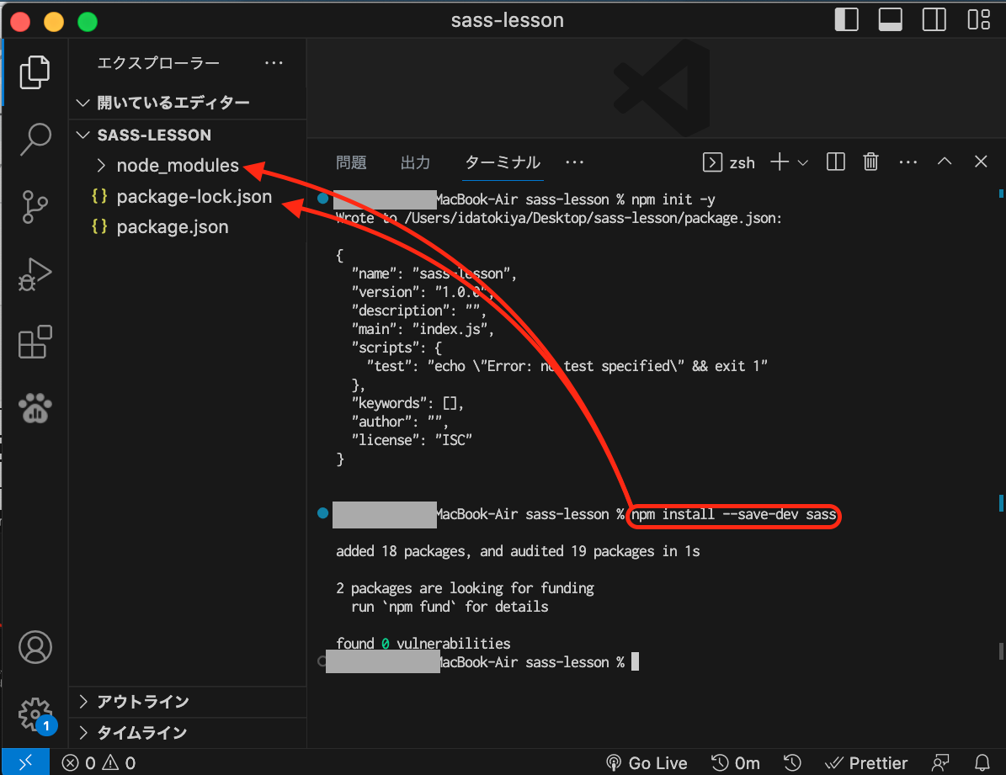The width and height of the screenshot is (1006, 775).
Task: Open Explorer views and more actions ellipsis
Action: click(274, 63)
